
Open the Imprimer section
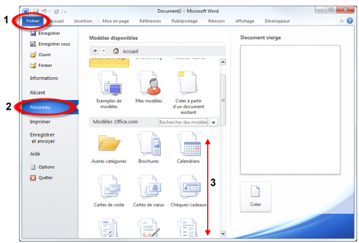[40, 122]
